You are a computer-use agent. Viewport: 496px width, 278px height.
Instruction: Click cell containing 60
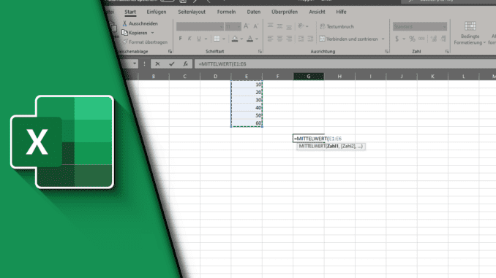tap(247, 123)
